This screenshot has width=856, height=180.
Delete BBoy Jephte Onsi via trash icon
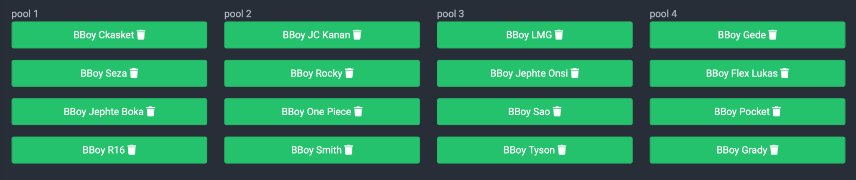[x=575, y=73]
